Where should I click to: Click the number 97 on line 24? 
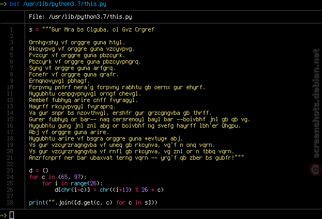[77, 177]
